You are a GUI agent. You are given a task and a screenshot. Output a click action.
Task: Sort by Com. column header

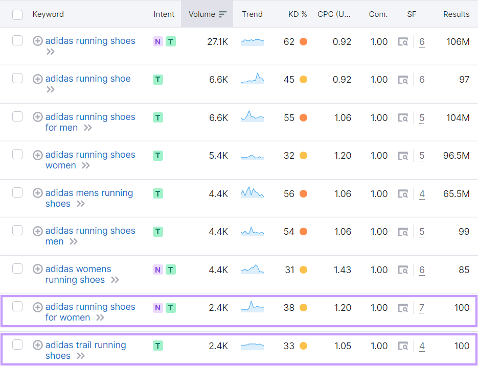pos(378,14)
